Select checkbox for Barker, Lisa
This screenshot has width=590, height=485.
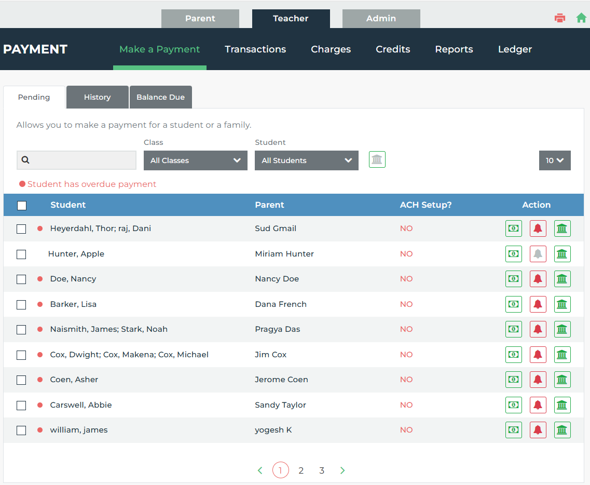(x=21, y=305)
